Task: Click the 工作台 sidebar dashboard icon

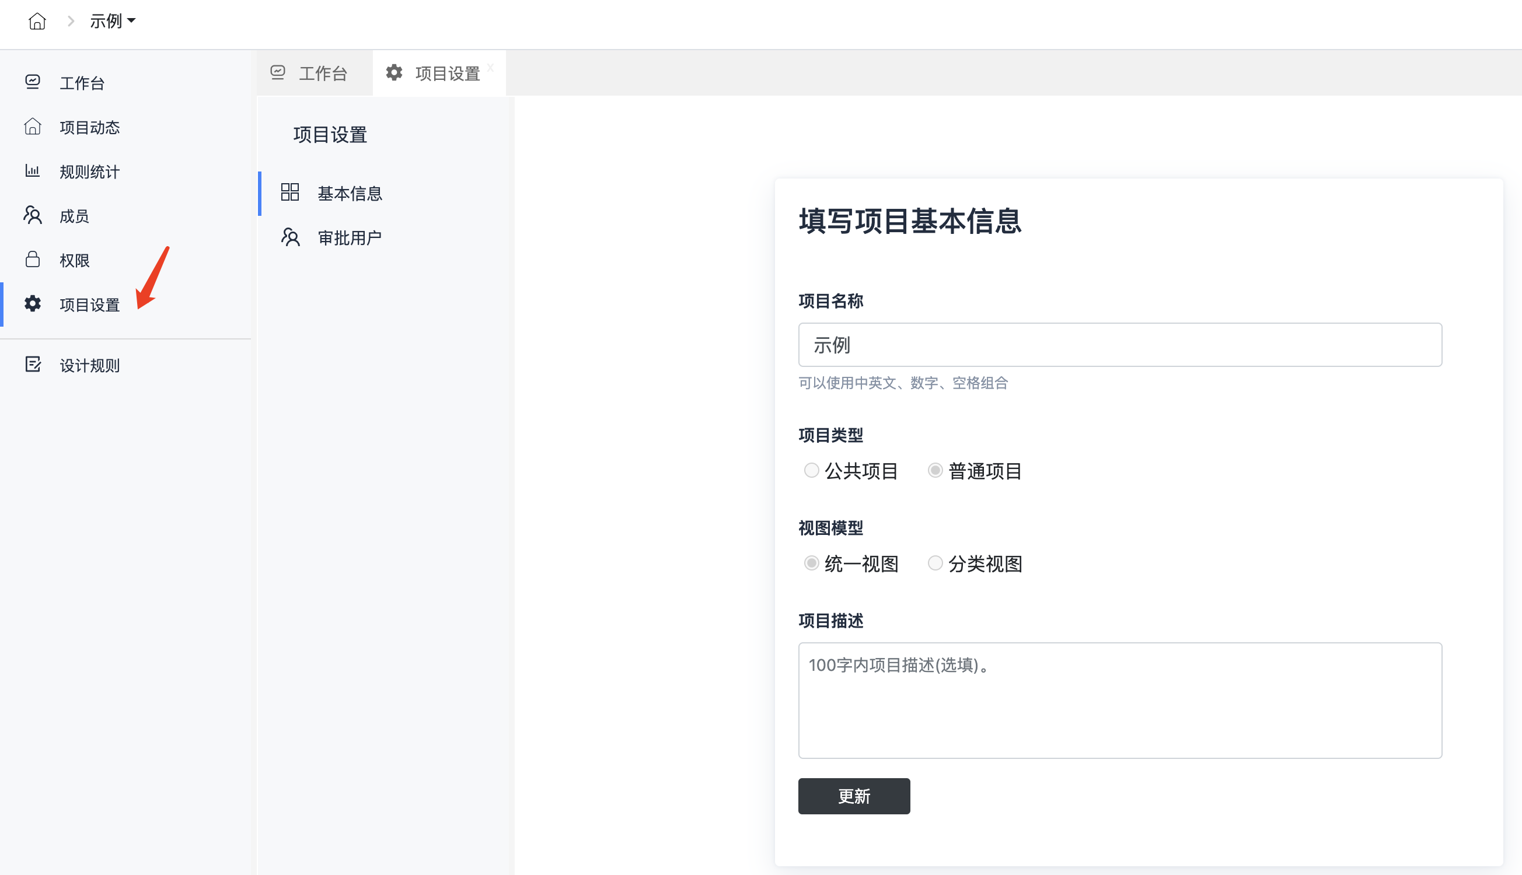Action: point(33,82)
